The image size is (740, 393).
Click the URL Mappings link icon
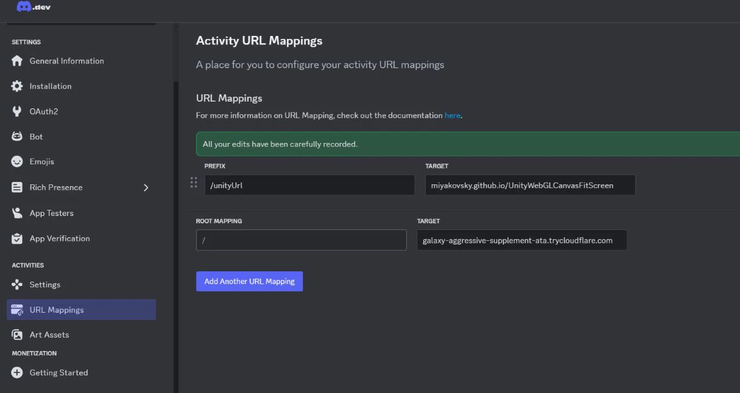(17, 310)
